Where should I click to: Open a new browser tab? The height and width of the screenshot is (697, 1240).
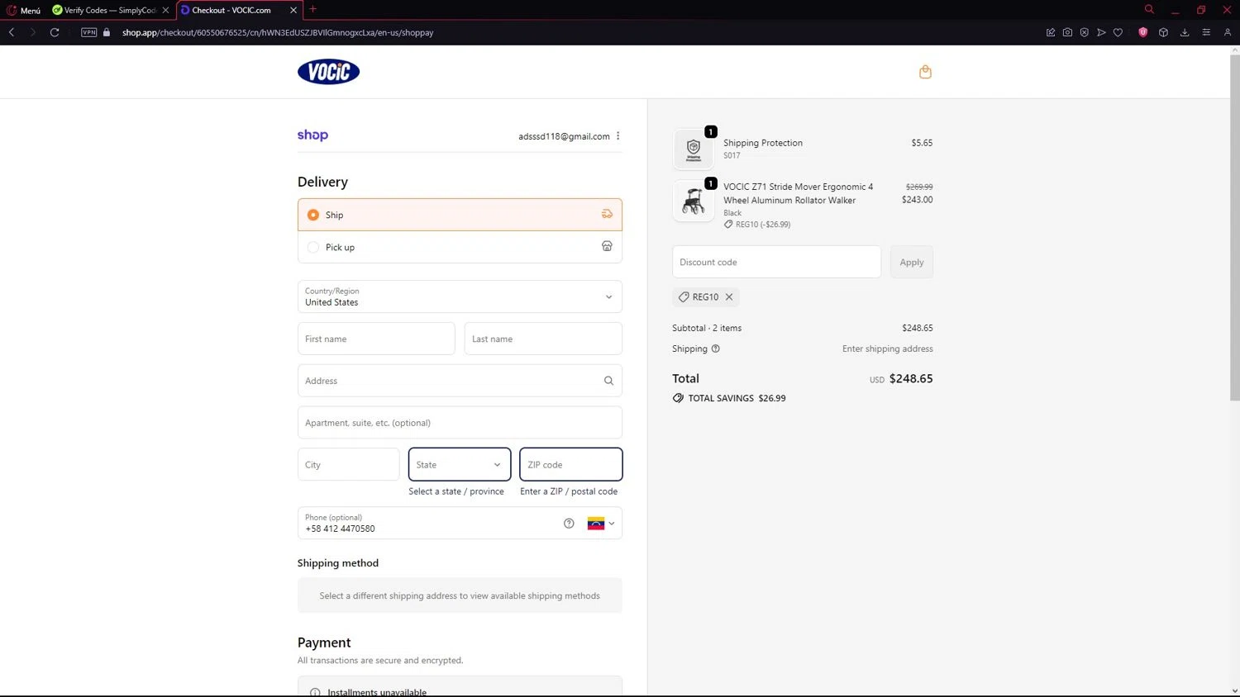tap(313, 9)
